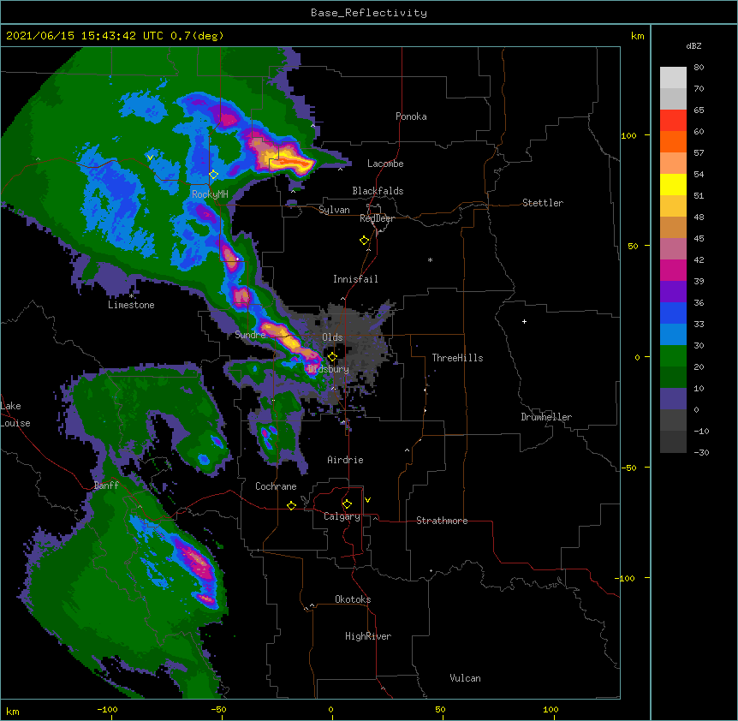Select the magenta 39-42 dBZ legend swatch
738x721 pixels.
[673, 270]
